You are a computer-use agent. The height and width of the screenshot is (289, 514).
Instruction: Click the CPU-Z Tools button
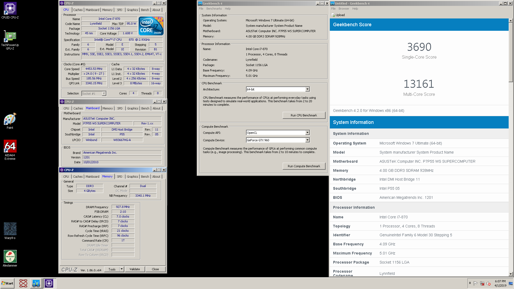(x=112, y=269)
